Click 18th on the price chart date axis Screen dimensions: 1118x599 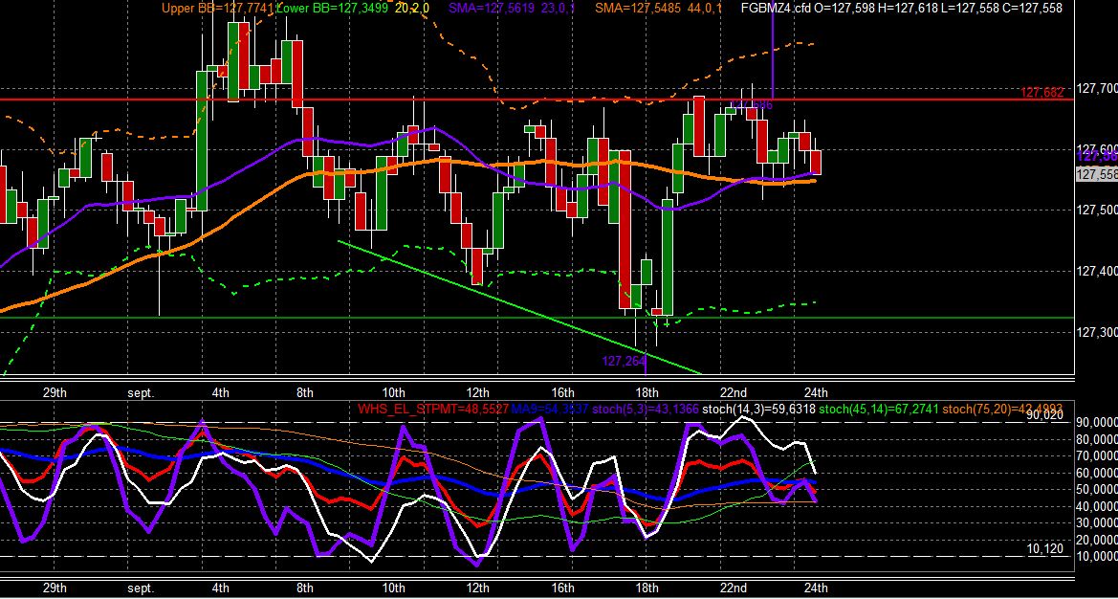click(x=647, y=393)
